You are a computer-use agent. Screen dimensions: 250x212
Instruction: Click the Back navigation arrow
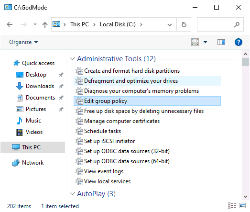pos(10,24)
